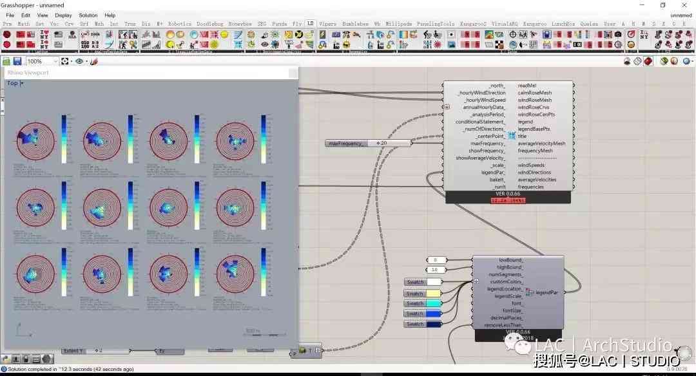
Task: Click the averageVelocityMesh output label
Action: tap(541, 143)
